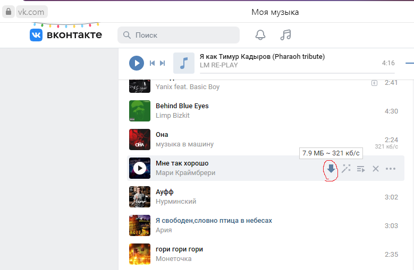This screenshot has width=414, height=270.
Task: Click the current track title Я как Тимур Кадыров
Action: 262,57
